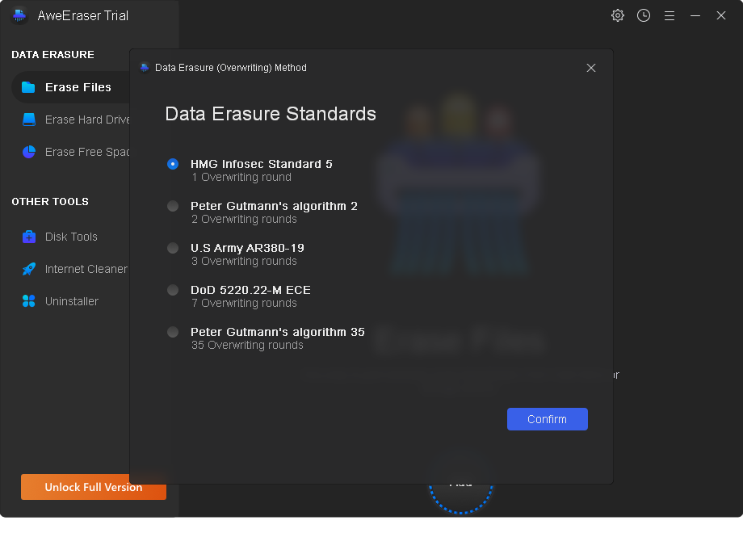Click the dialog title 'Data Erasure (Overwriting) Method'
743x533 pixels.
coord(231,68)
